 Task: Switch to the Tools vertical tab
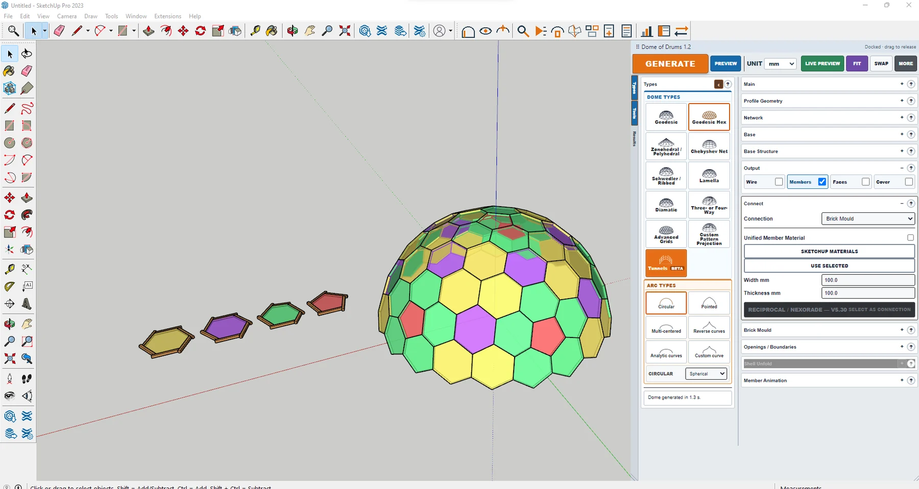pyautogui.click(x=635, y=113)
